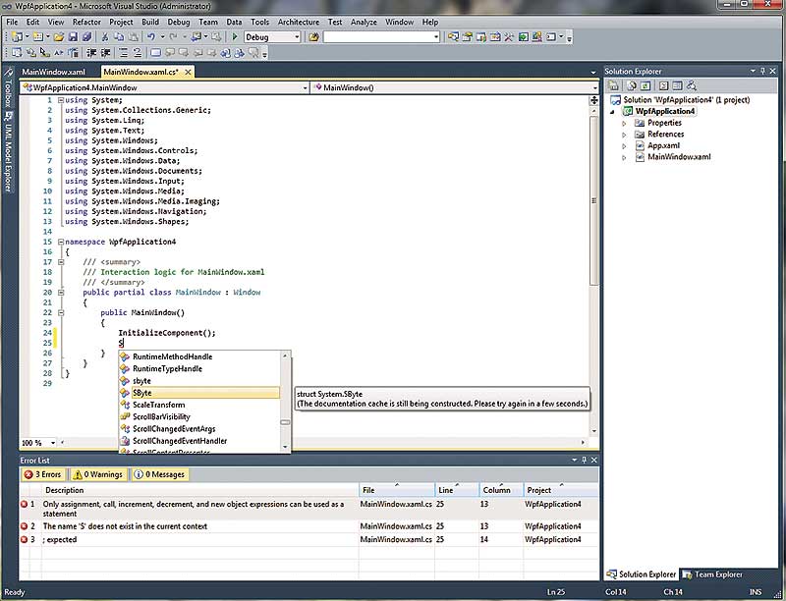Click View Class Diagram icon in Solution Explorer
This screenshot has width=786, height=601.
click(692, 85)
